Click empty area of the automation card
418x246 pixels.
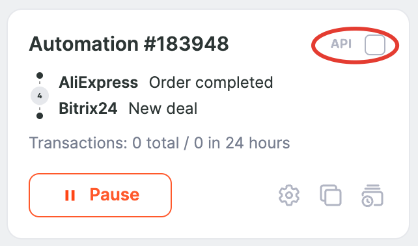point(333,120)
